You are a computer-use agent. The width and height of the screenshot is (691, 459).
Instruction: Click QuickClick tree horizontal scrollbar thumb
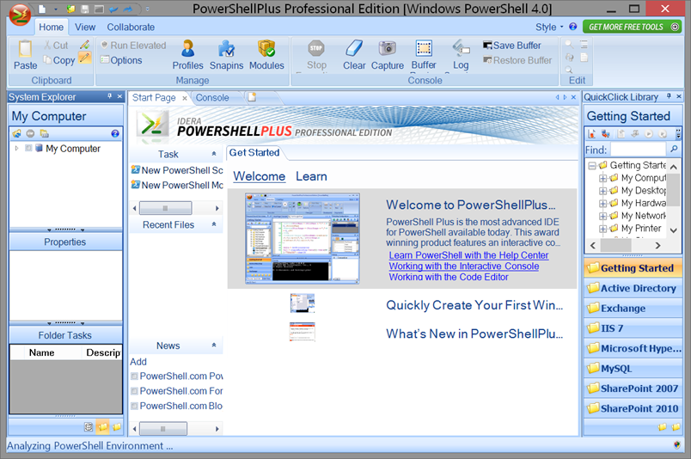(x=615, y=246)
